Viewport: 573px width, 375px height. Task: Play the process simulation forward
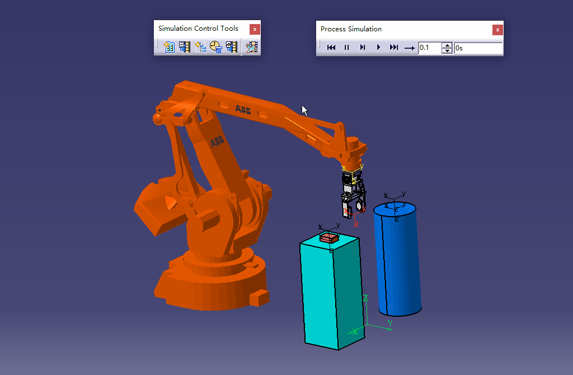coord(378,48)
